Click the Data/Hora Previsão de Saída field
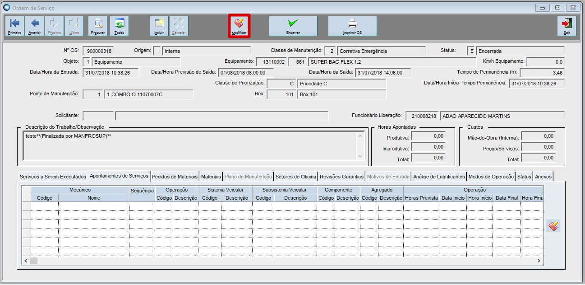The width and height of the screenshot is (585, 285). click(246, 73)
